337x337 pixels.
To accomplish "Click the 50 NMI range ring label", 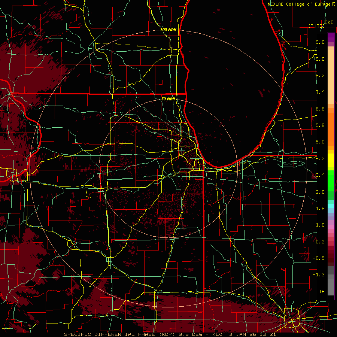I will click(168, 99).
